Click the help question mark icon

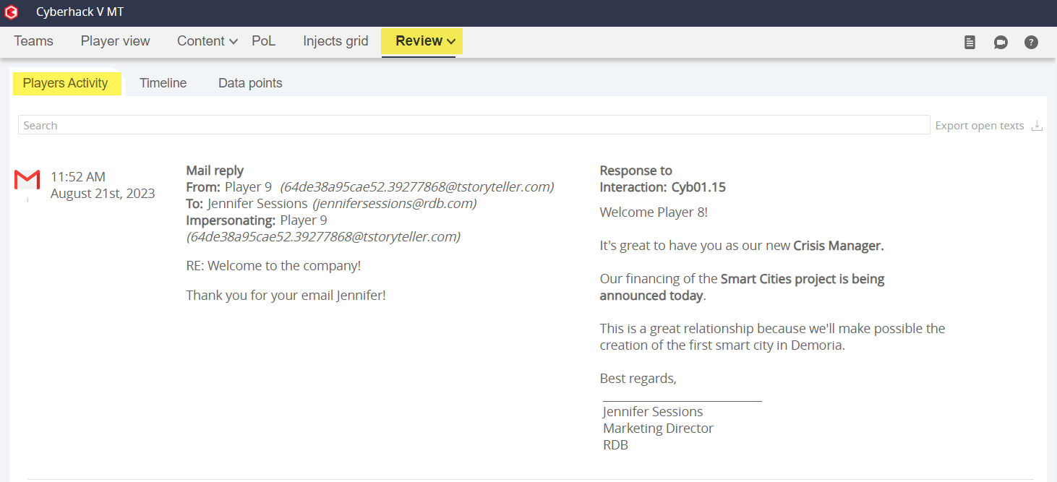1031,42
